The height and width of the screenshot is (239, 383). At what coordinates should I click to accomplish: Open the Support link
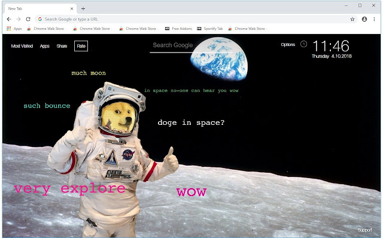pos(364,230)
